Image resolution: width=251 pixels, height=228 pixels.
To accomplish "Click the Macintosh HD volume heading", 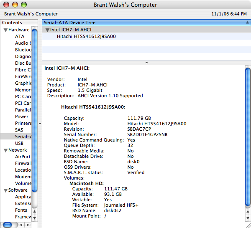I will [87, 183].
